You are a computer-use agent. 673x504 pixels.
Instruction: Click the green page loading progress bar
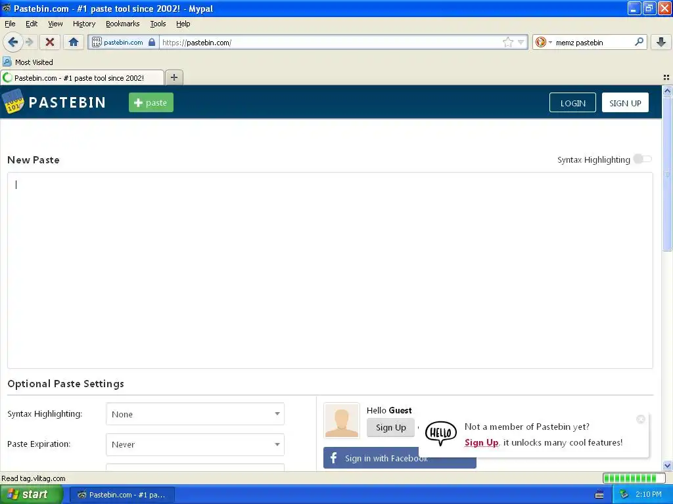point(633,478)
